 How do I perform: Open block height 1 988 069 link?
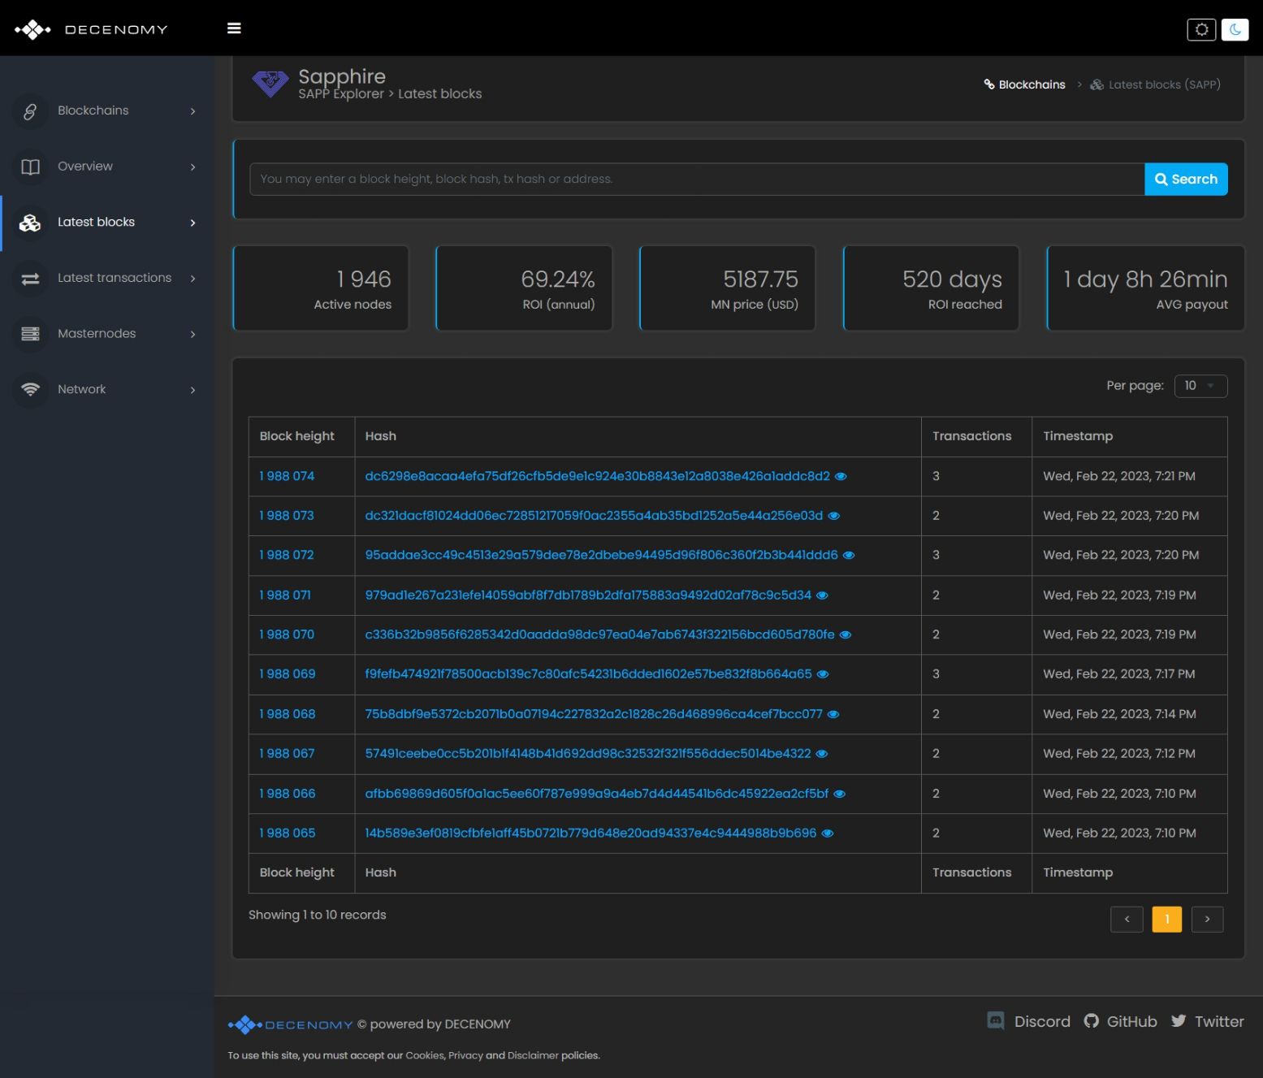(288, 674)
